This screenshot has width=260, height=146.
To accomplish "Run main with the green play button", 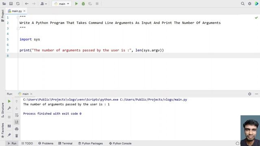I will coord(76,4).
